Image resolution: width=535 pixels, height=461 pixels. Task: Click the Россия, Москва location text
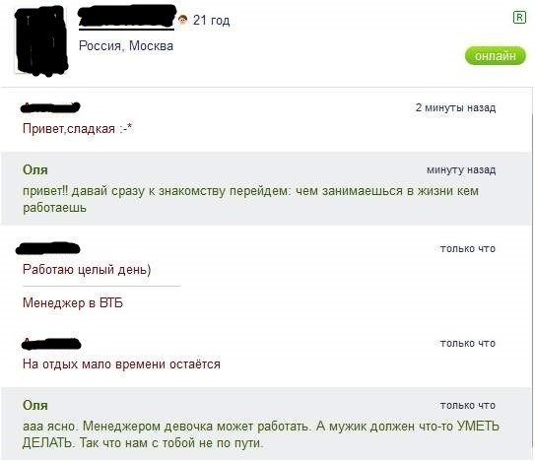point(126,45)
